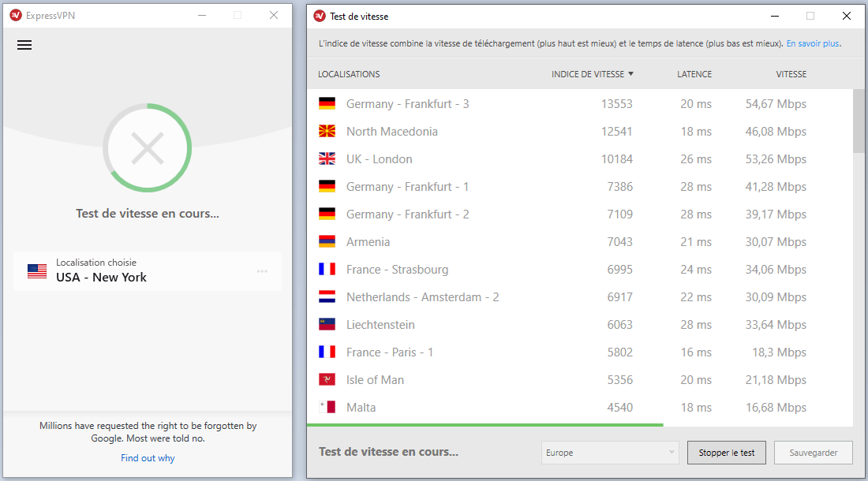This screenshot has height=481, width=868.
Task: Close the Test de vitesse window
Action: pyautogui.click(x=847, y=16)
